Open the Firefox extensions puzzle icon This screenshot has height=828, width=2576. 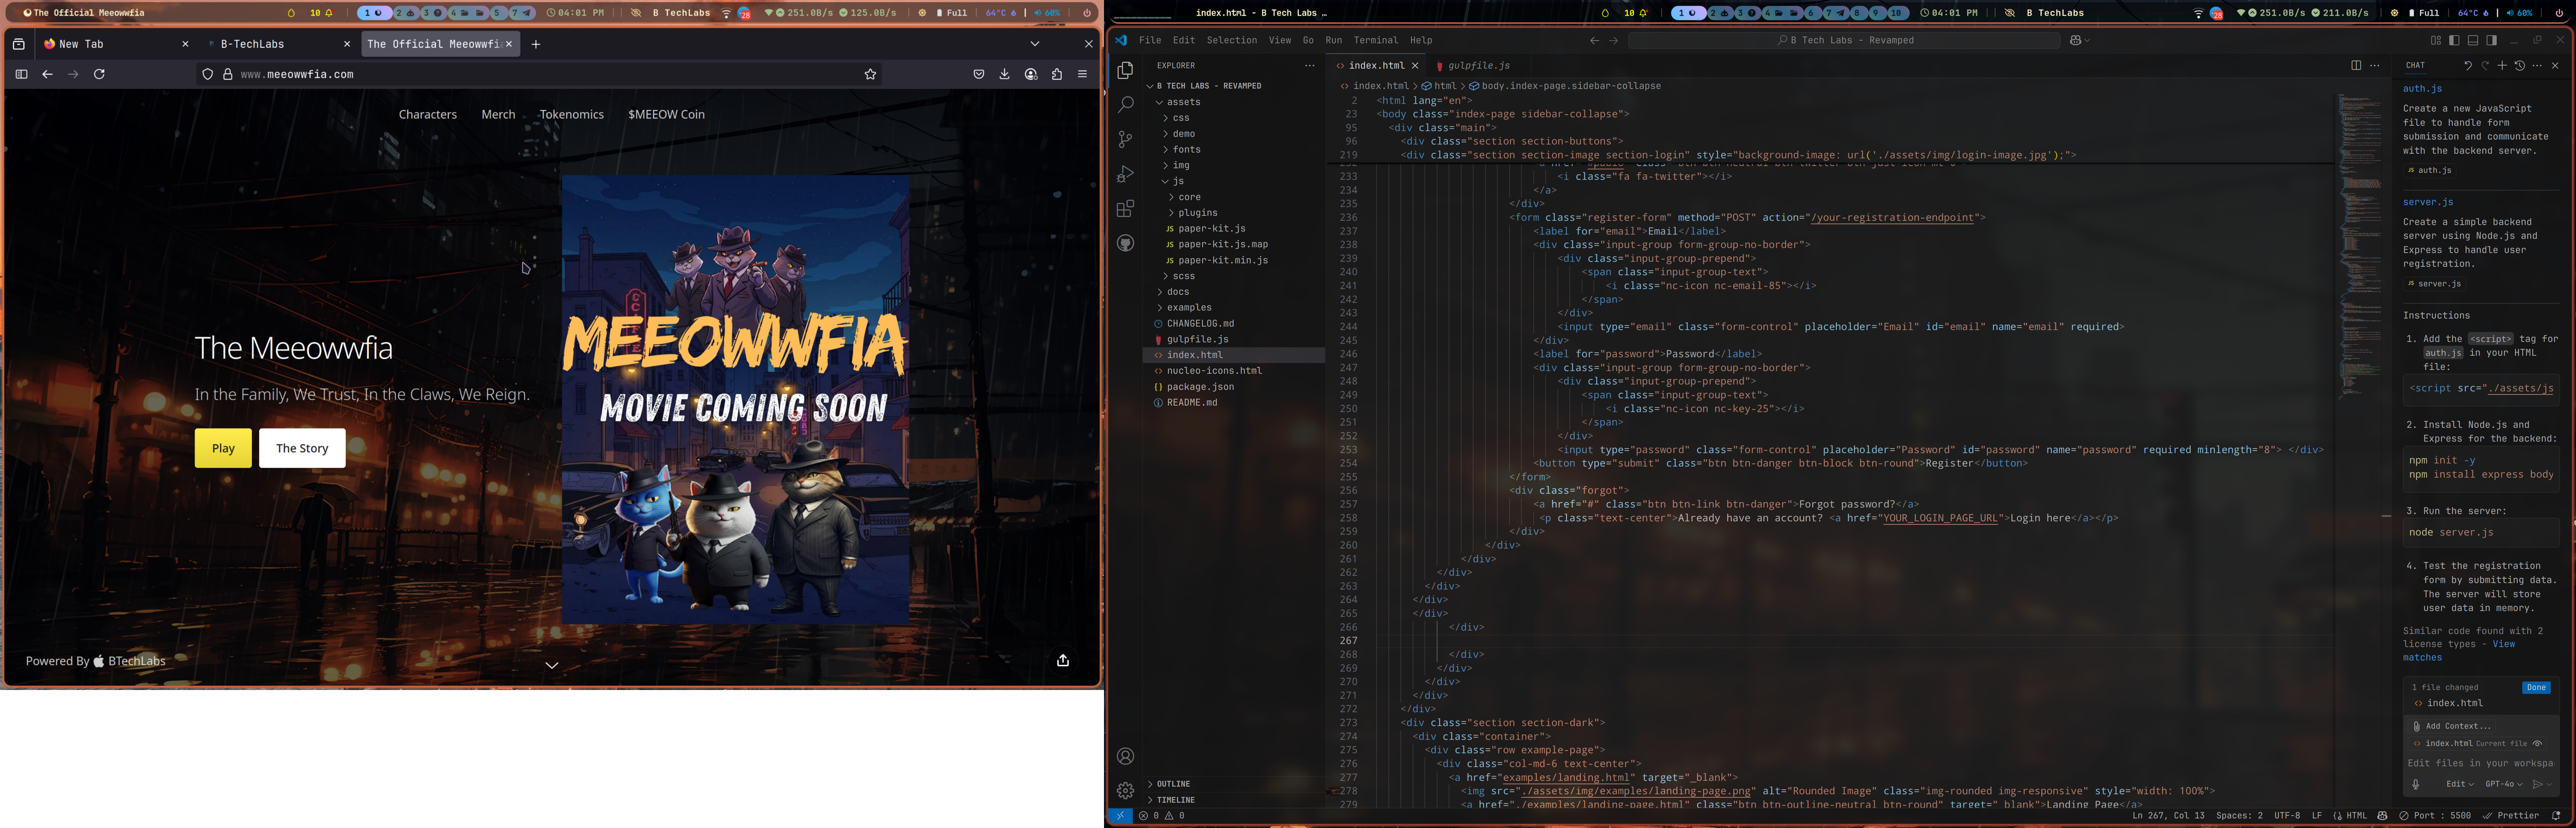pyautogui.click(x=1057, y=74)
